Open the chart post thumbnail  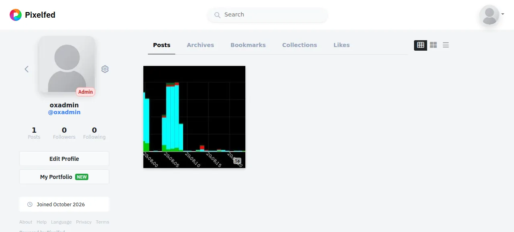click(x=194, y=117)
